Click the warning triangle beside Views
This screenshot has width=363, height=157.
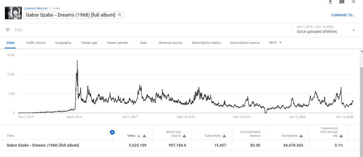(x=144, y=136)
